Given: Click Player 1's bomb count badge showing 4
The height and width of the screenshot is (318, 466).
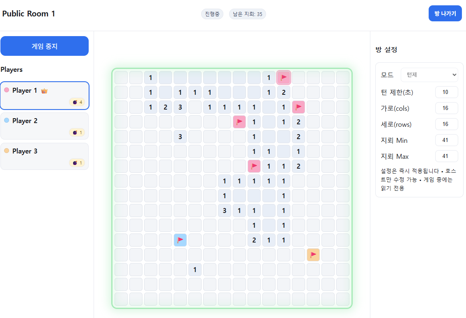Looking at the screenshot, I should click(77, 102).
